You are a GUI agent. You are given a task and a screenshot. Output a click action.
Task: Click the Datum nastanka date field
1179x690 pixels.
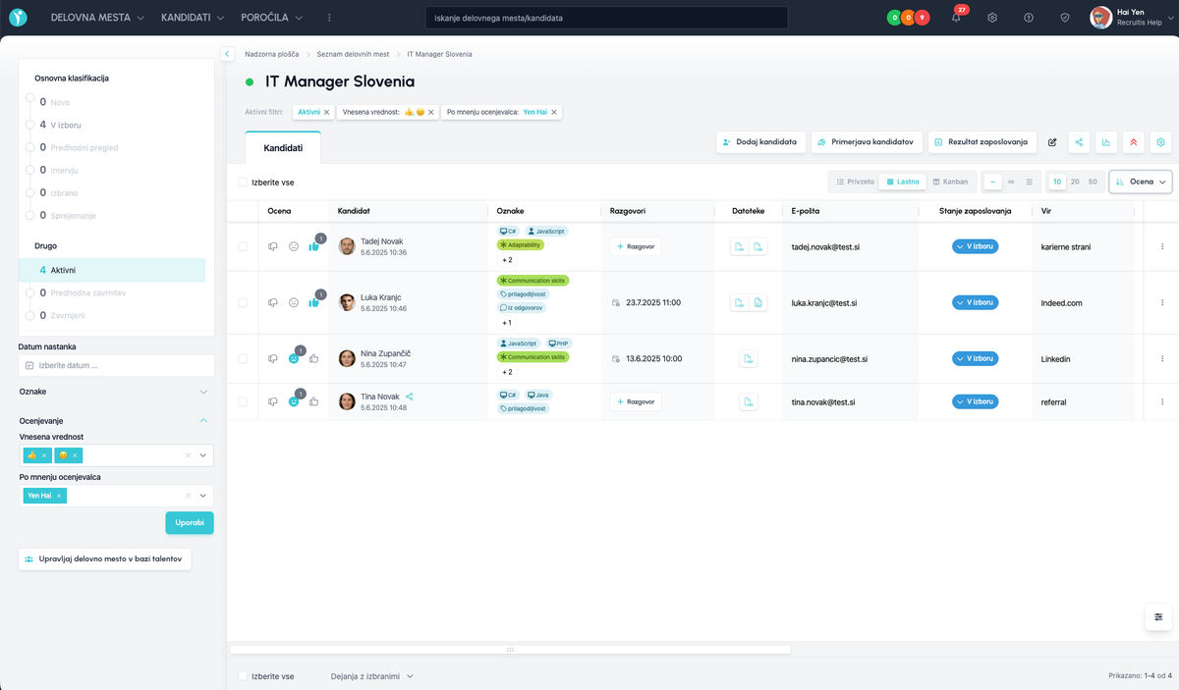(116, 365)
